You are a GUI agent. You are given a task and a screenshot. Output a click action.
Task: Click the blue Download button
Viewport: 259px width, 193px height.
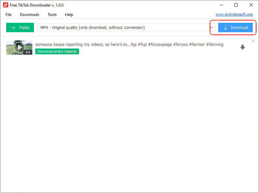pyautogui.click(x=235, y=27)
